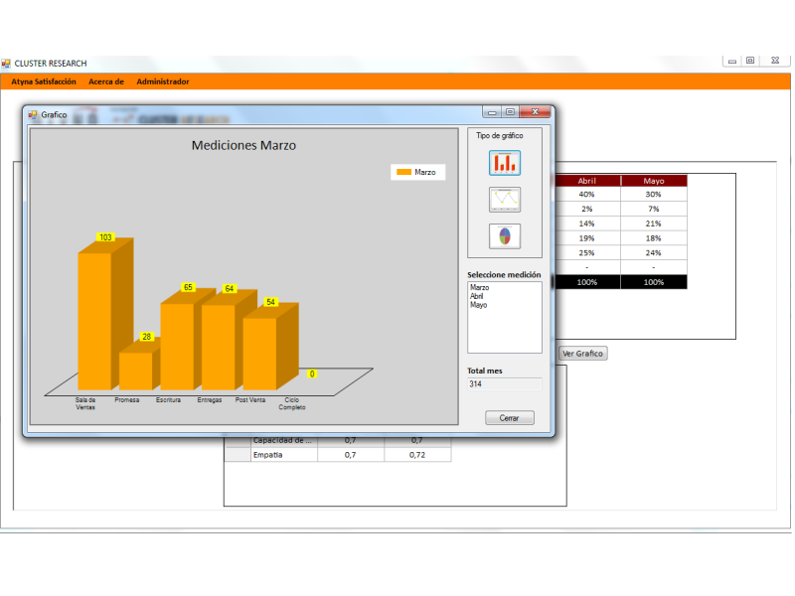Maximize the Grafico dialog window
This screenshot has width=795, height=596.
tap(510, 112)
